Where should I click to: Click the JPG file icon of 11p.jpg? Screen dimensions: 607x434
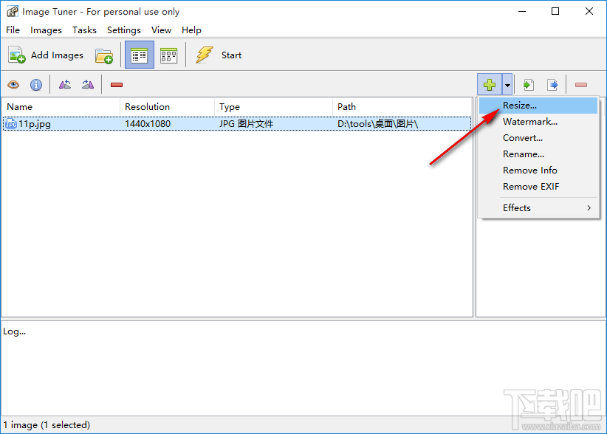click(11, 124)
